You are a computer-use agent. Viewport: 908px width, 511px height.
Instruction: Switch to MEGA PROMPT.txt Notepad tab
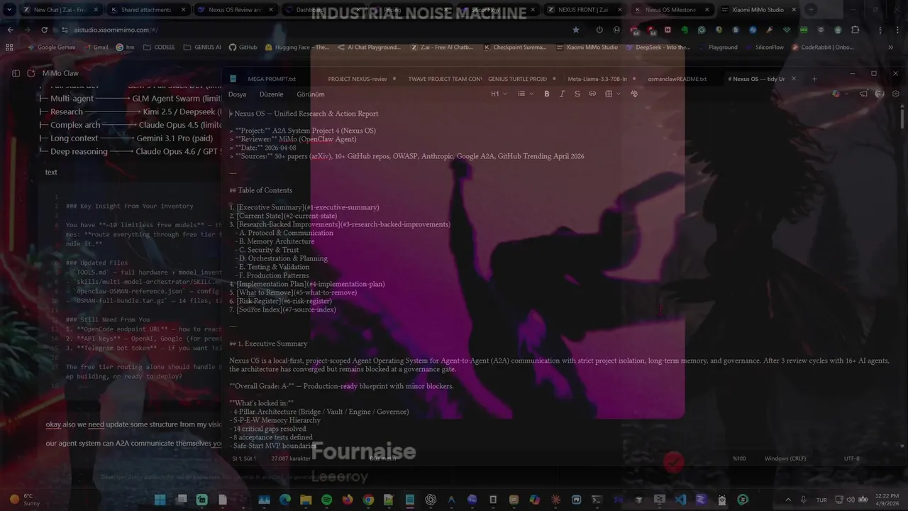pyautogui.click(x=272, y=79)
